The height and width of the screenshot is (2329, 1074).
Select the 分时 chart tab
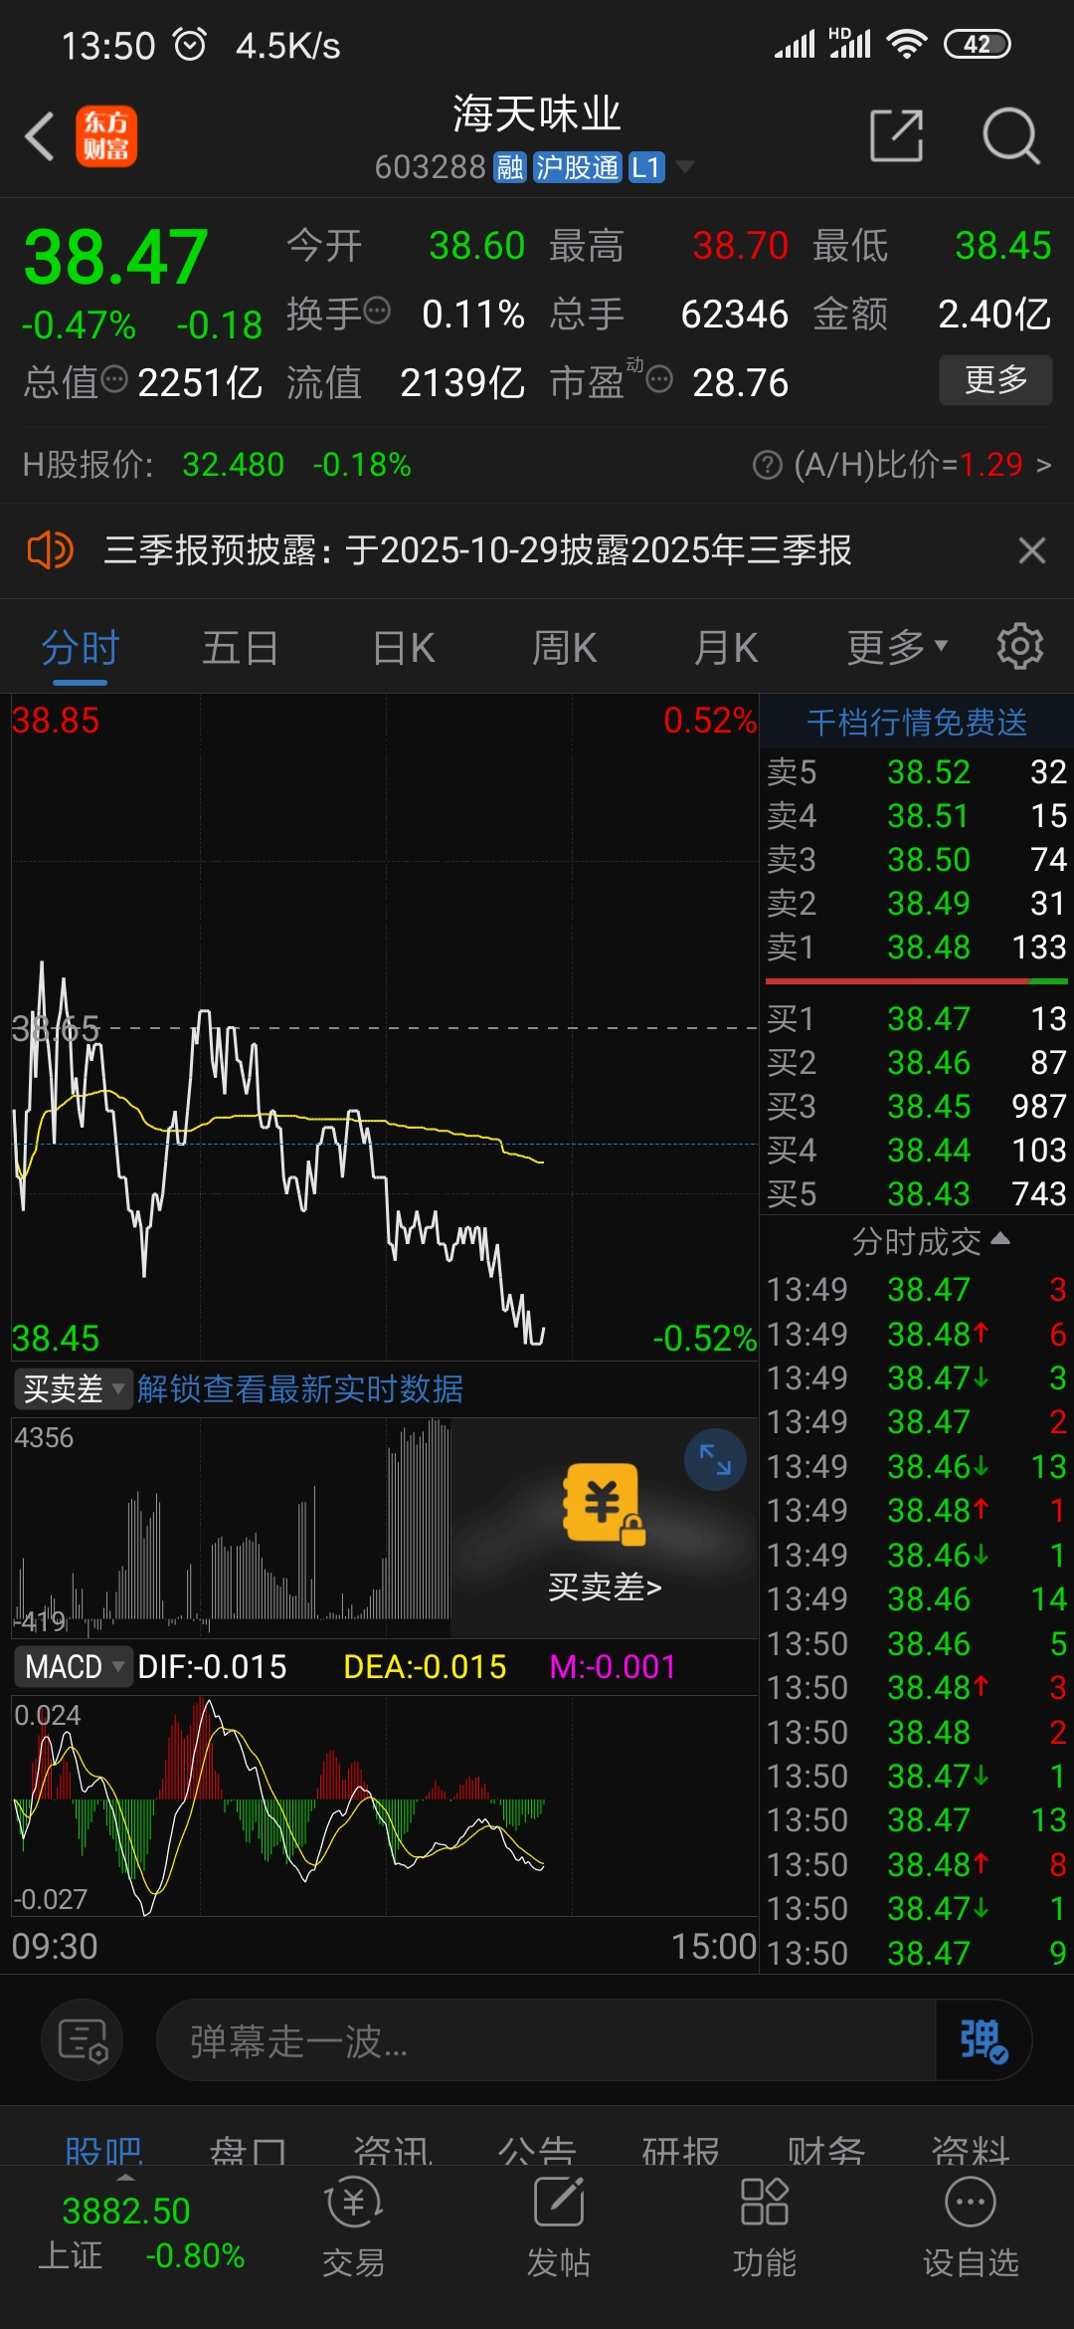(80, 648)
